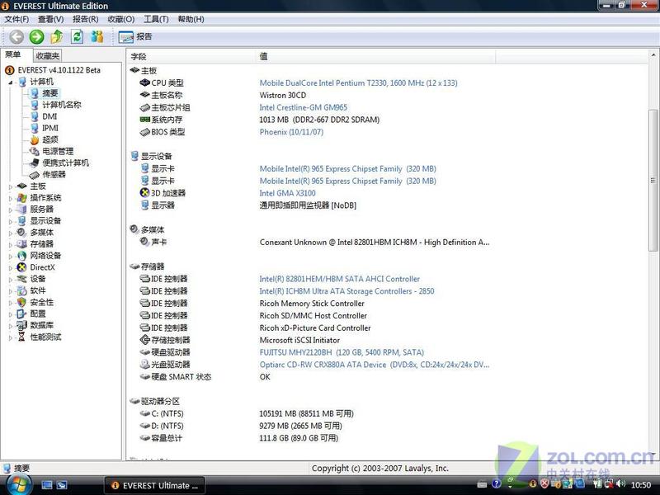Viewport: 660px width, 495px height.
Task: Expand the 操作系统 tree node
Action: coord(11,198)
